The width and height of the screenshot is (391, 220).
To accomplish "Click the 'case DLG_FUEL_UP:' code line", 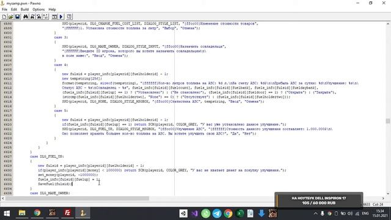I will click(47, 156).
